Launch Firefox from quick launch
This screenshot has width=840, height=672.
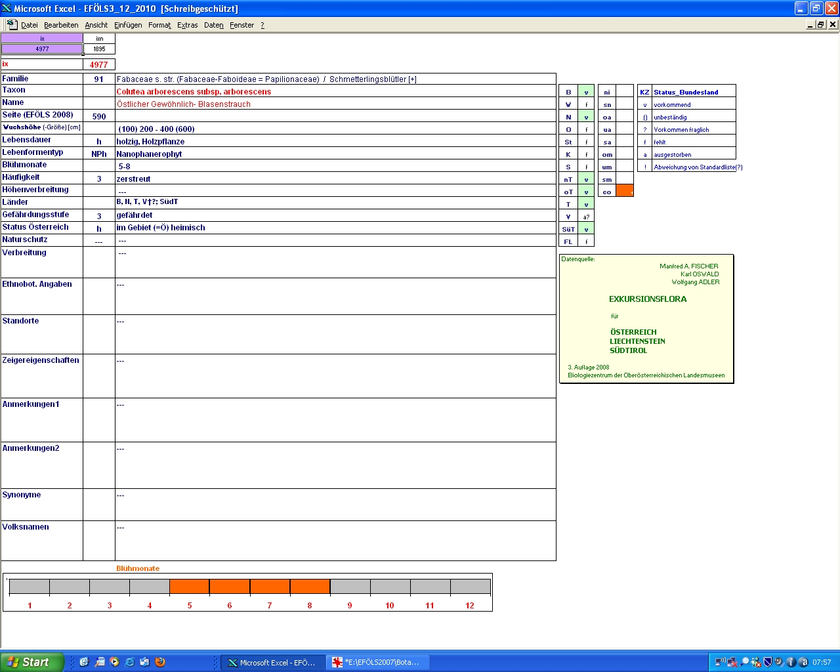coord(159,662)
